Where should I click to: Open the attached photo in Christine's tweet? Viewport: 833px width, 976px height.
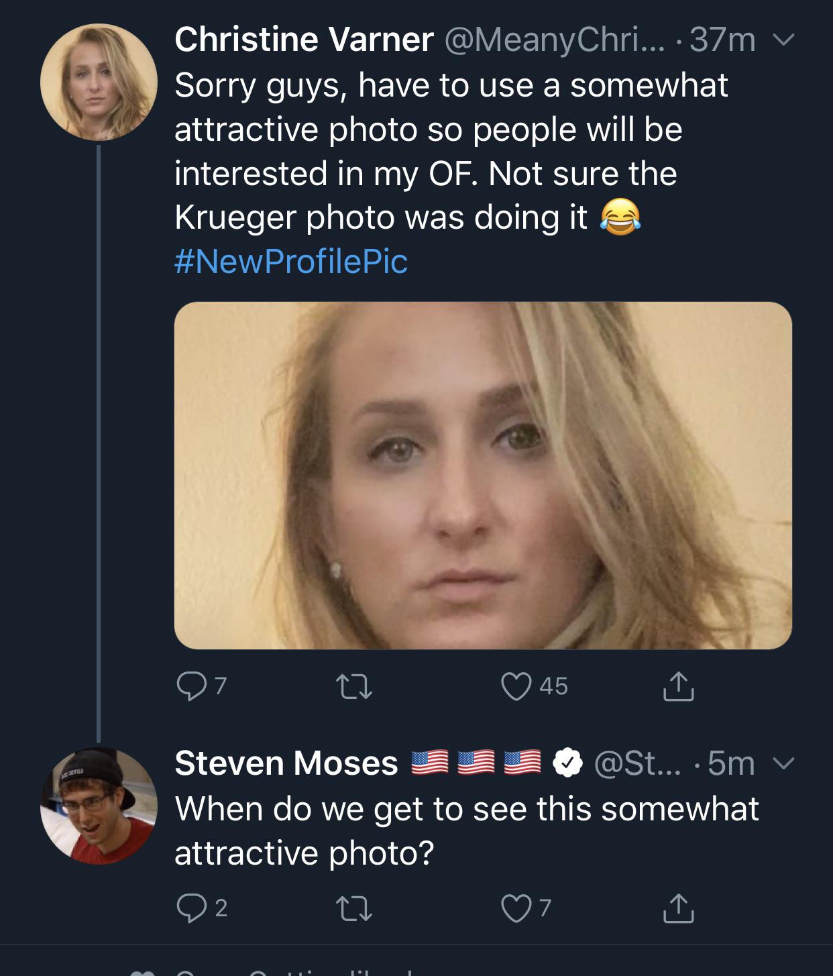483,475
